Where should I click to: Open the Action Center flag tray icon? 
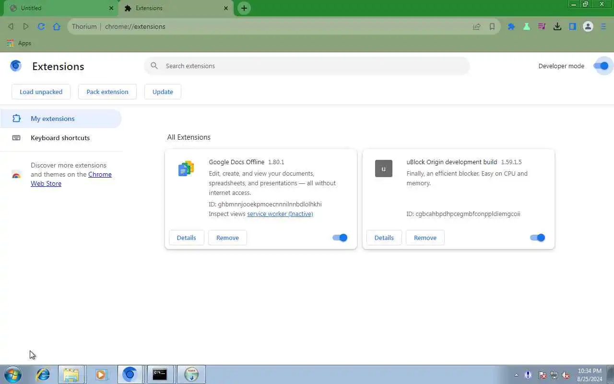pos(543,375)
